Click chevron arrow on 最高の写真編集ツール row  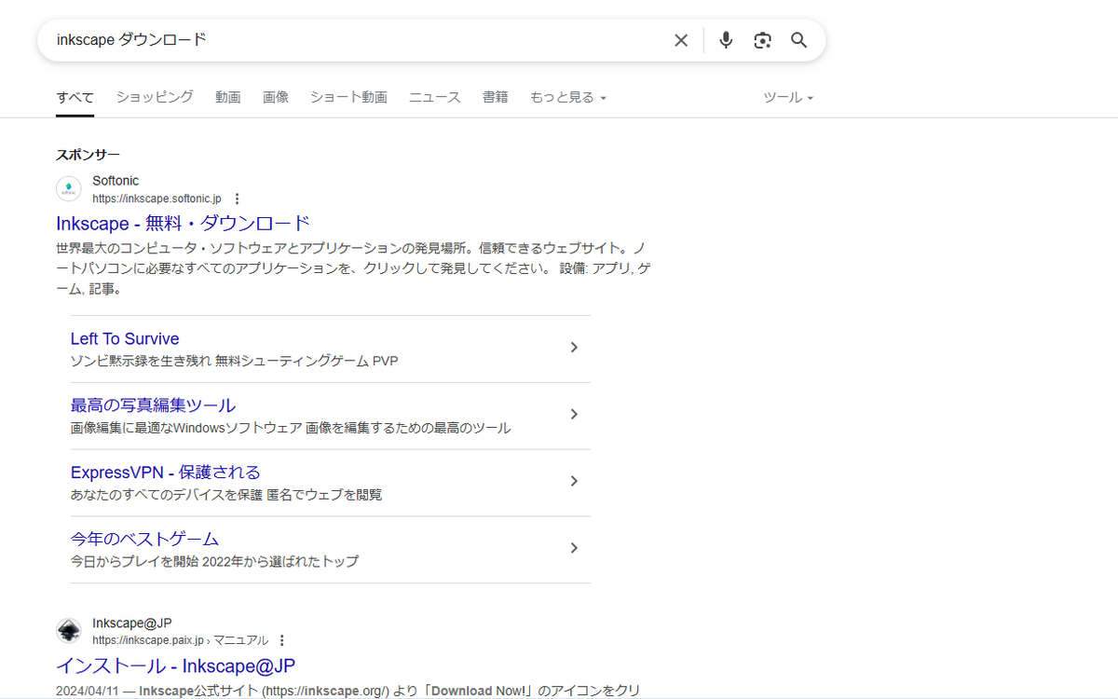(574, 415)
